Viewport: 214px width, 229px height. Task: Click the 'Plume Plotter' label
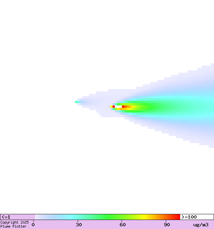pos(13,226)
